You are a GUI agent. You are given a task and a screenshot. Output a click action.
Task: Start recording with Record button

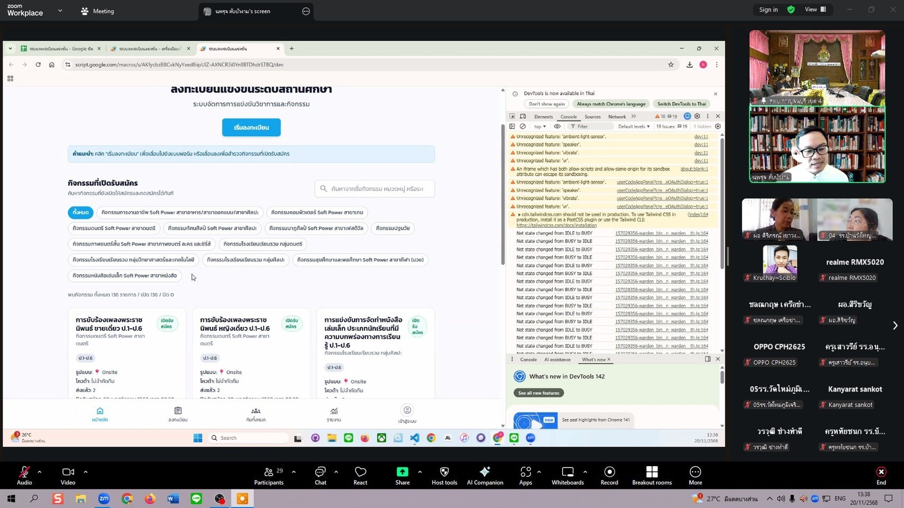pos(609,472)
